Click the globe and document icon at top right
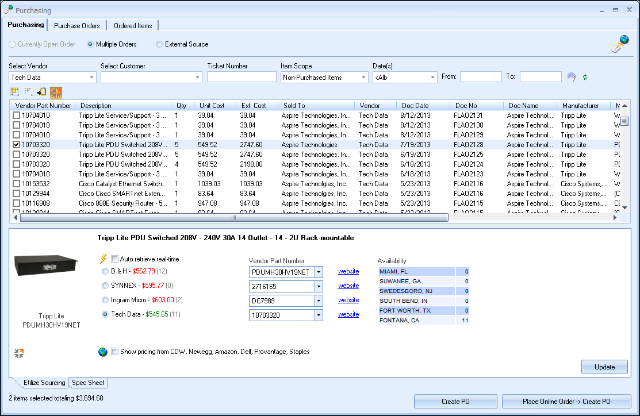 (x=620, y=44)
